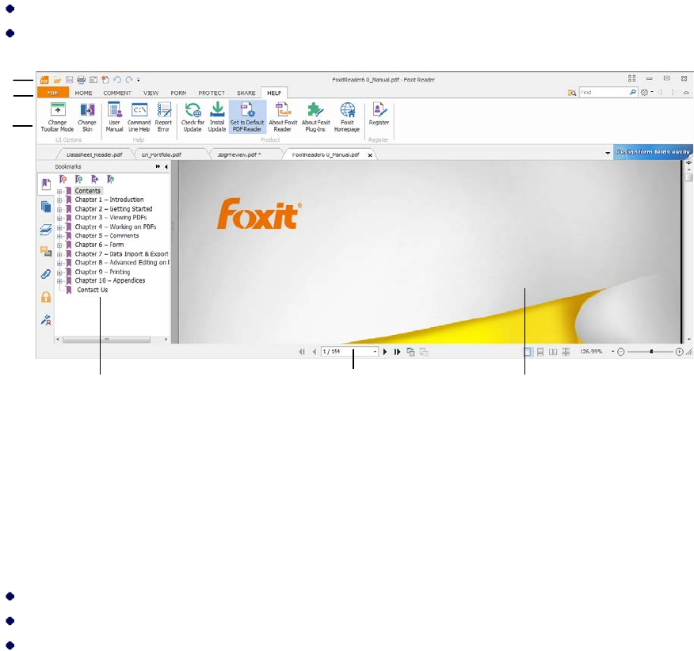Open the FILE menu

coord(52,93)
